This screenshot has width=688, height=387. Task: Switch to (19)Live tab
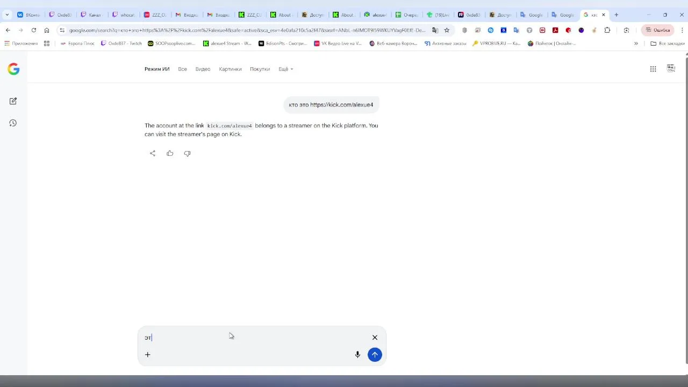[x=439, y=15]
